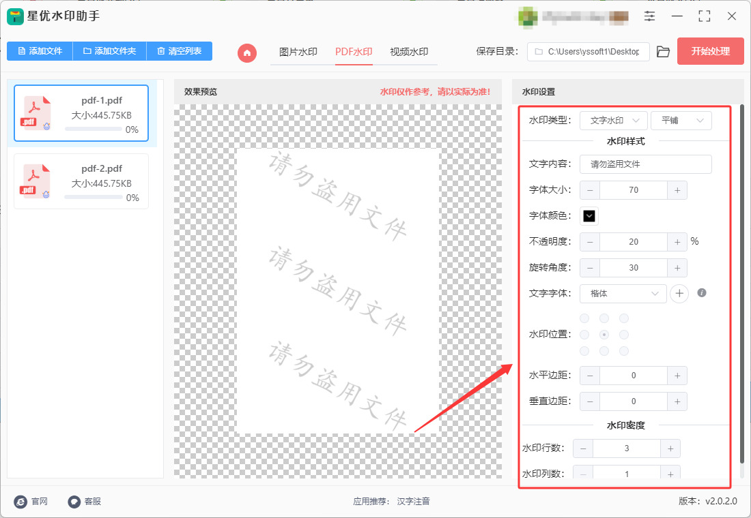This screenshot has height=518, width=751.
Task: Select the top-left watermark position radio
Action: point(584,318)
